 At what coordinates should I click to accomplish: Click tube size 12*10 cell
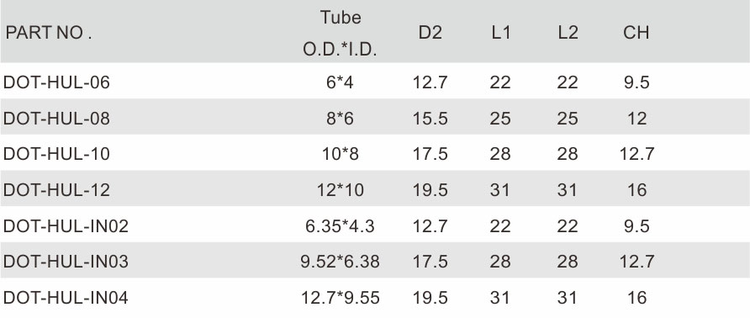[x=340, y=190]
